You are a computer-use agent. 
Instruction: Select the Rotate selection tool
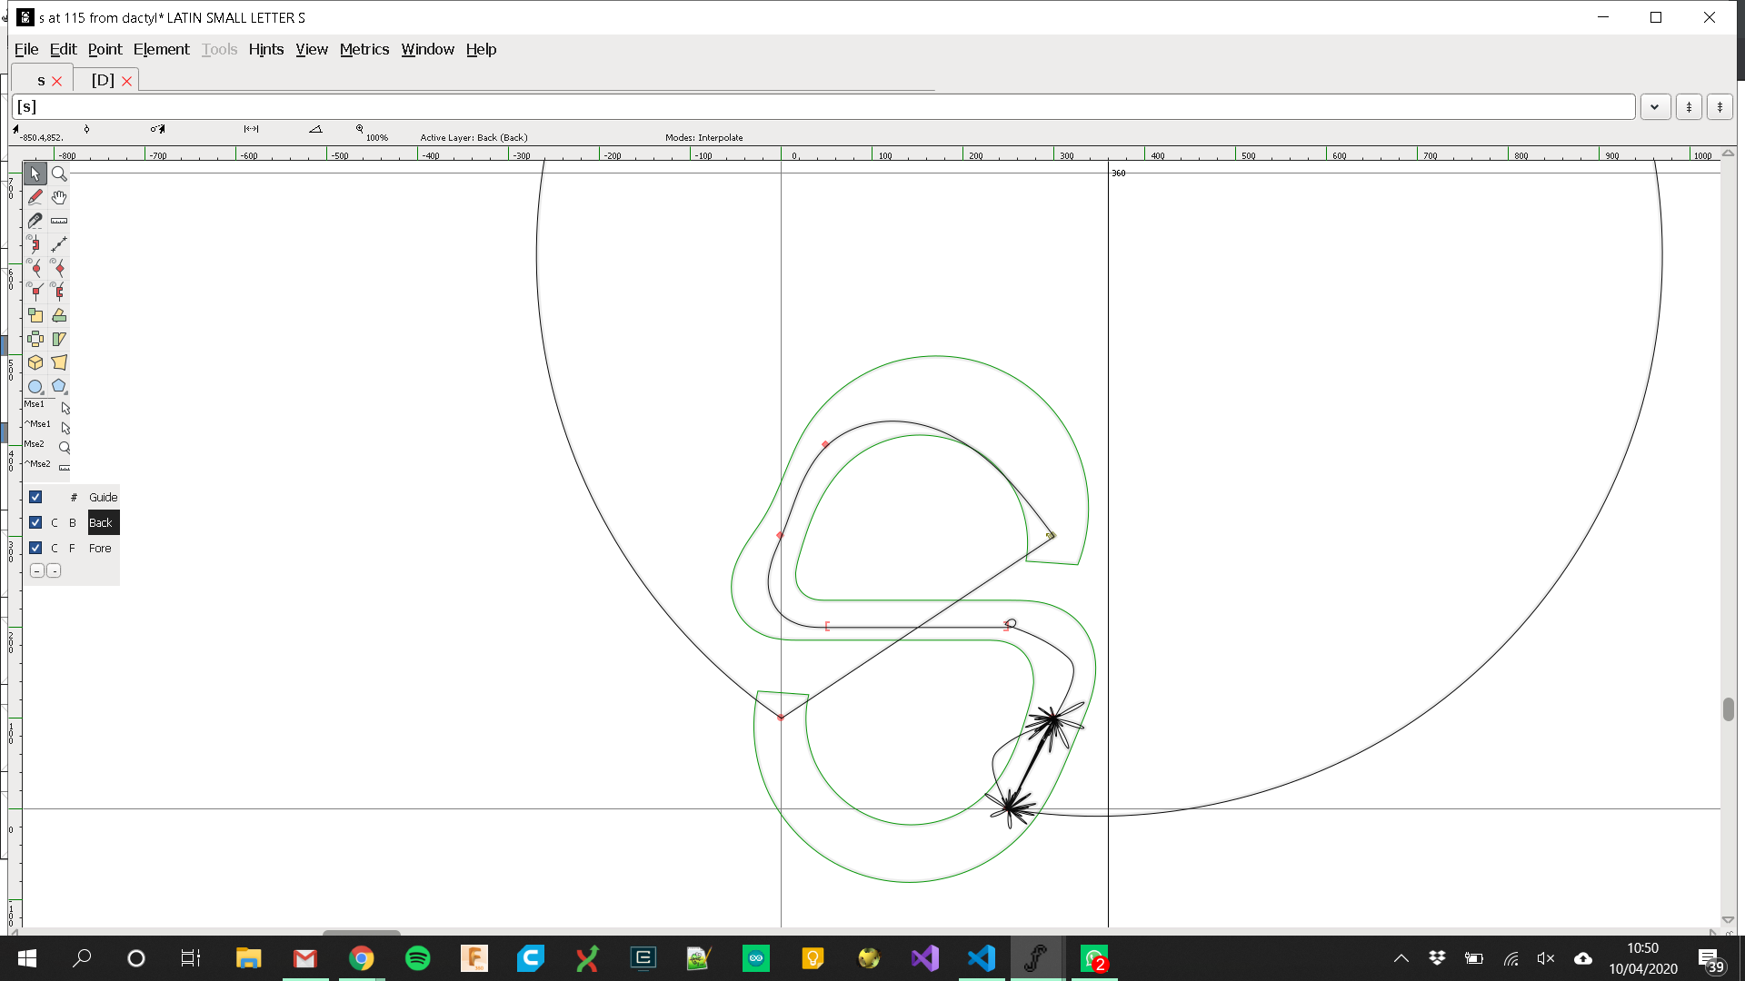59,315
